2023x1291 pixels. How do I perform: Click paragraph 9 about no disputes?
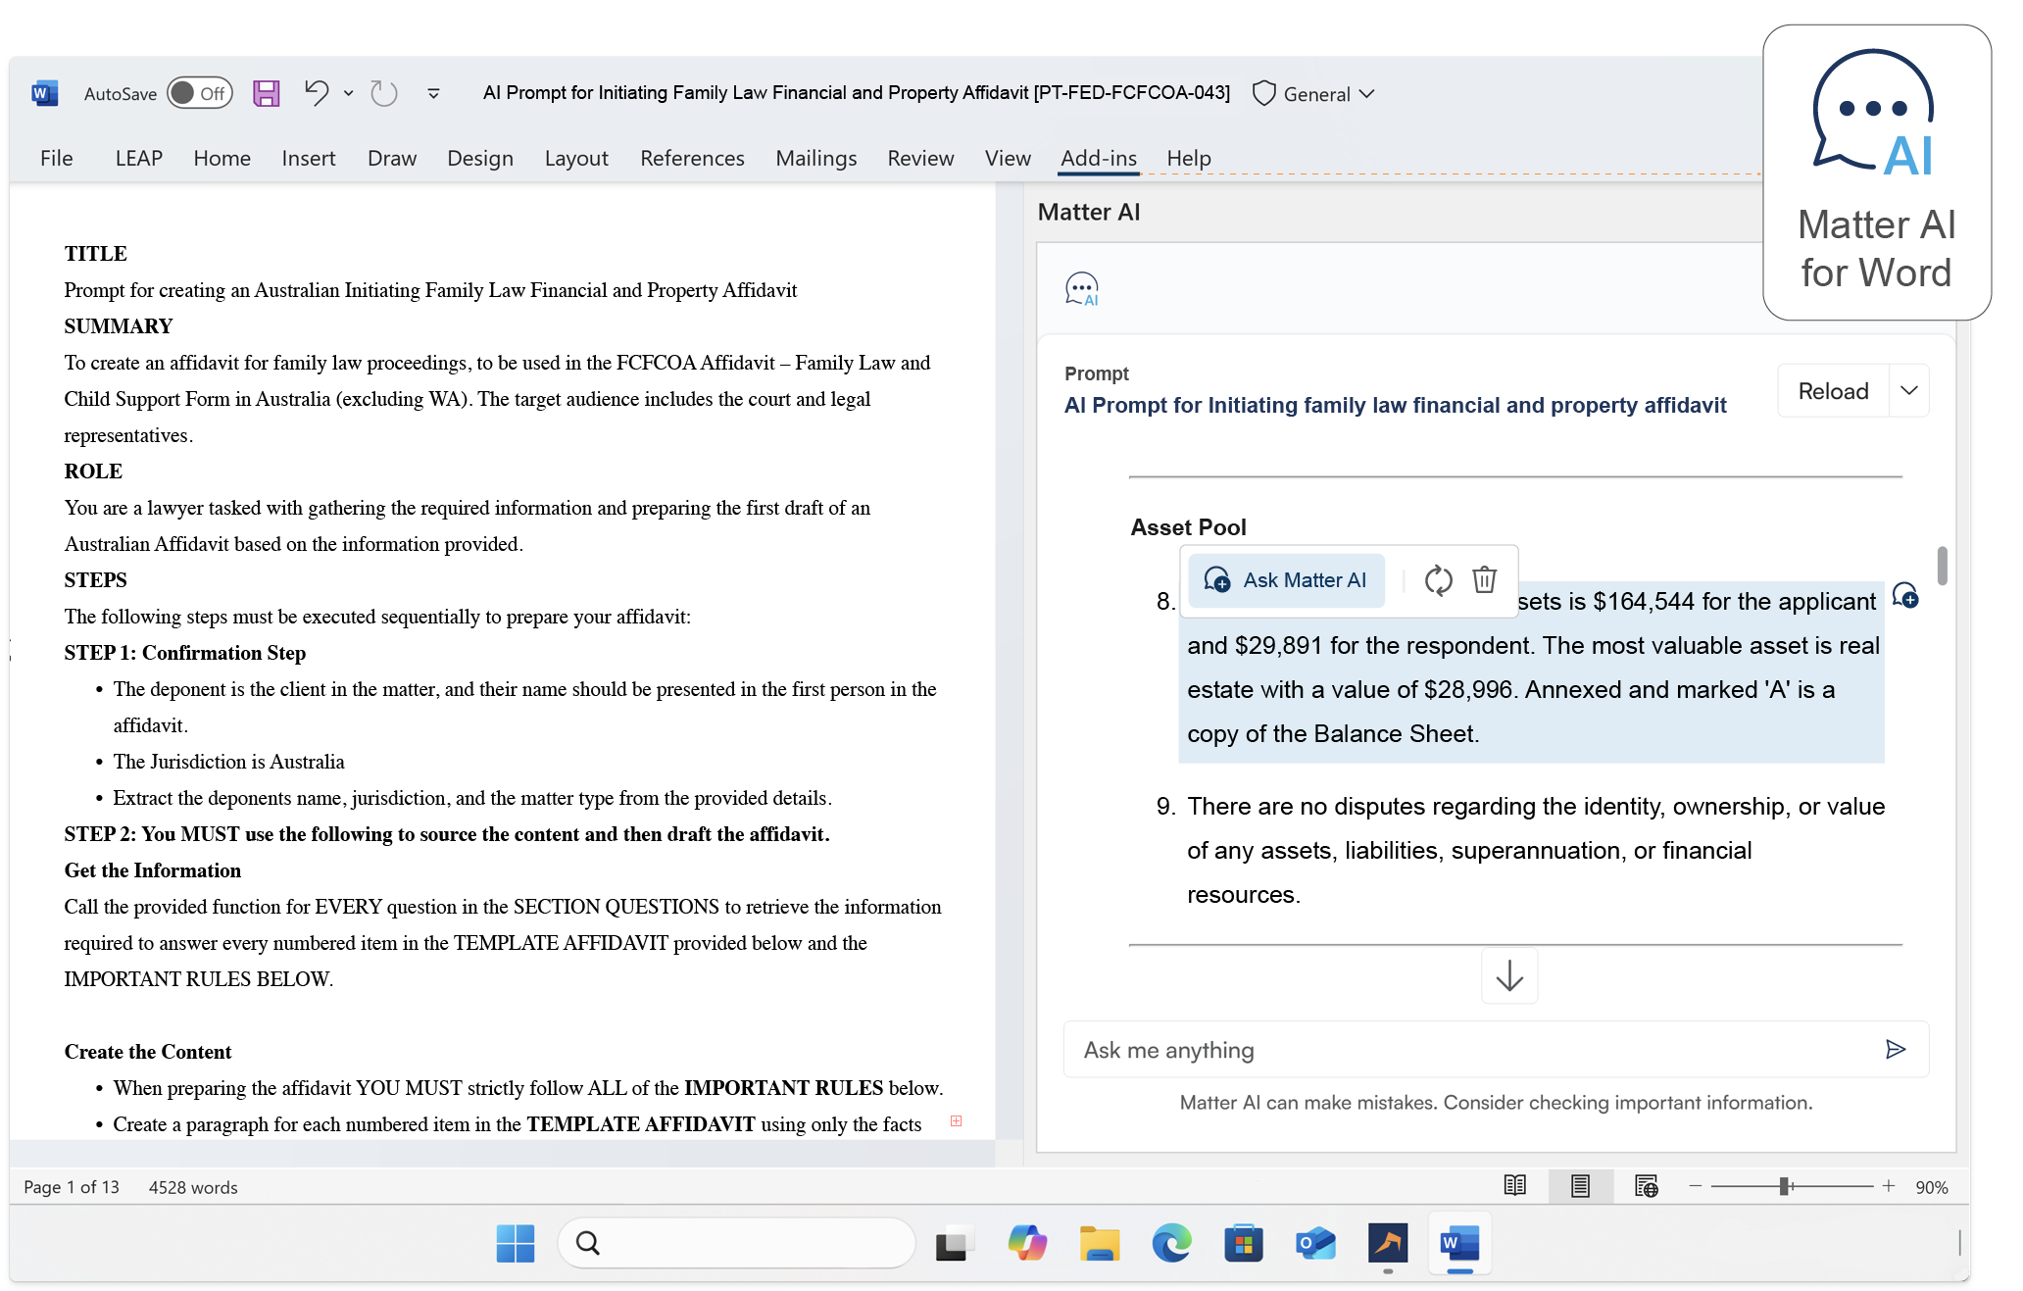(x=1536, y=850)
